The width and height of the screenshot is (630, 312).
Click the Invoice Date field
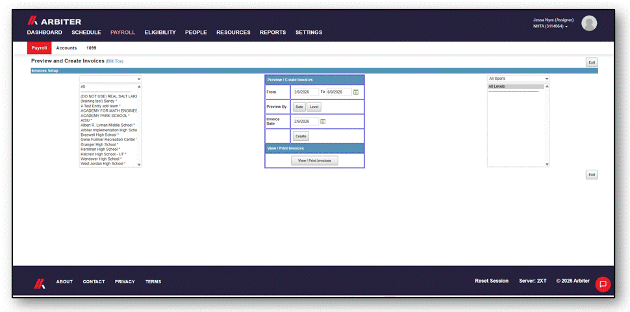[306, 122]
